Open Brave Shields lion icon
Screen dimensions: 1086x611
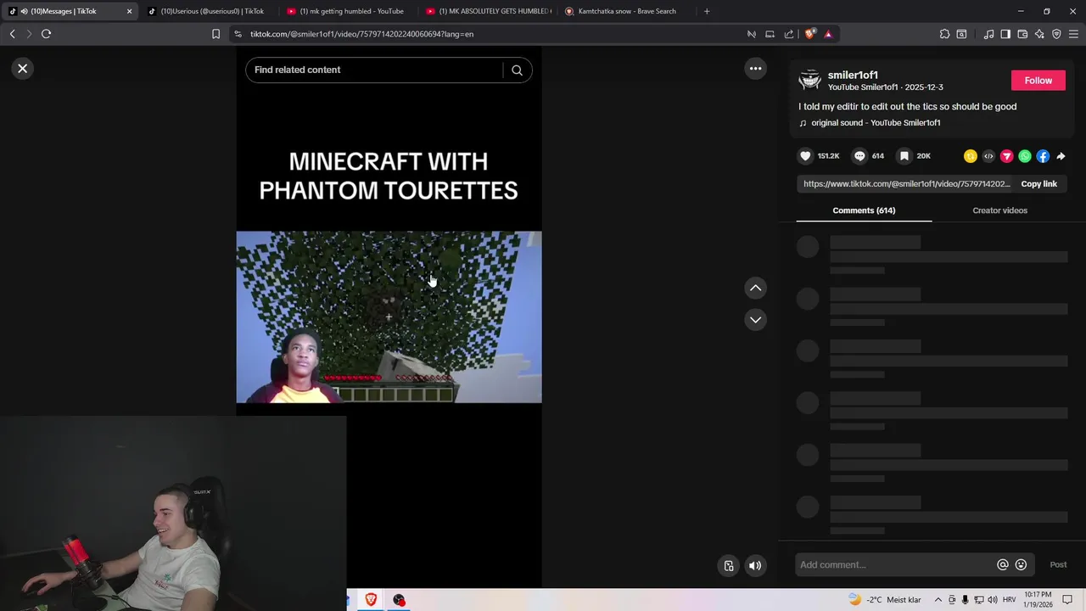809,34
